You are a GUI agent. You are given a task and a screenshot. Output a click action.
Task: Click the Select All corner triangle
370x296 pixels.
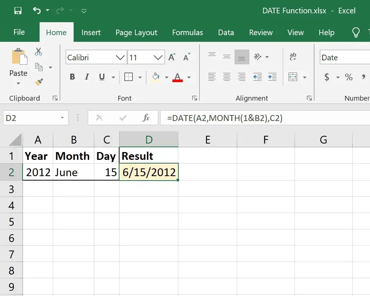coord(15,140)
